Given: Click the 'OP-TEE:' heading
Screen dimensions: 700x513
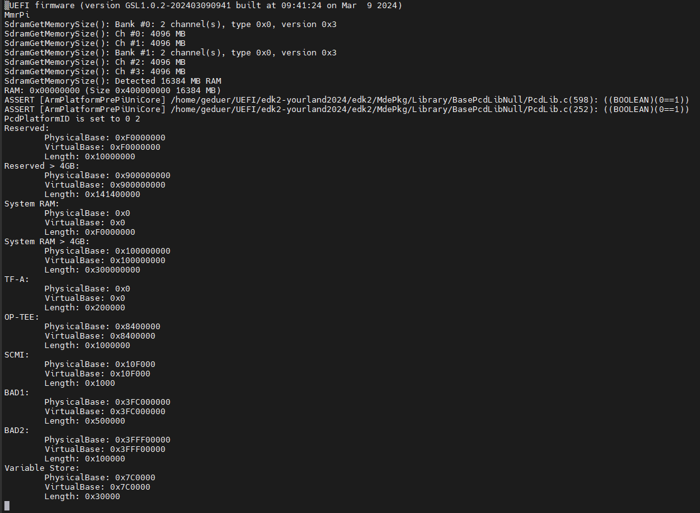Looking at the screenshot, I should point(22,317).
